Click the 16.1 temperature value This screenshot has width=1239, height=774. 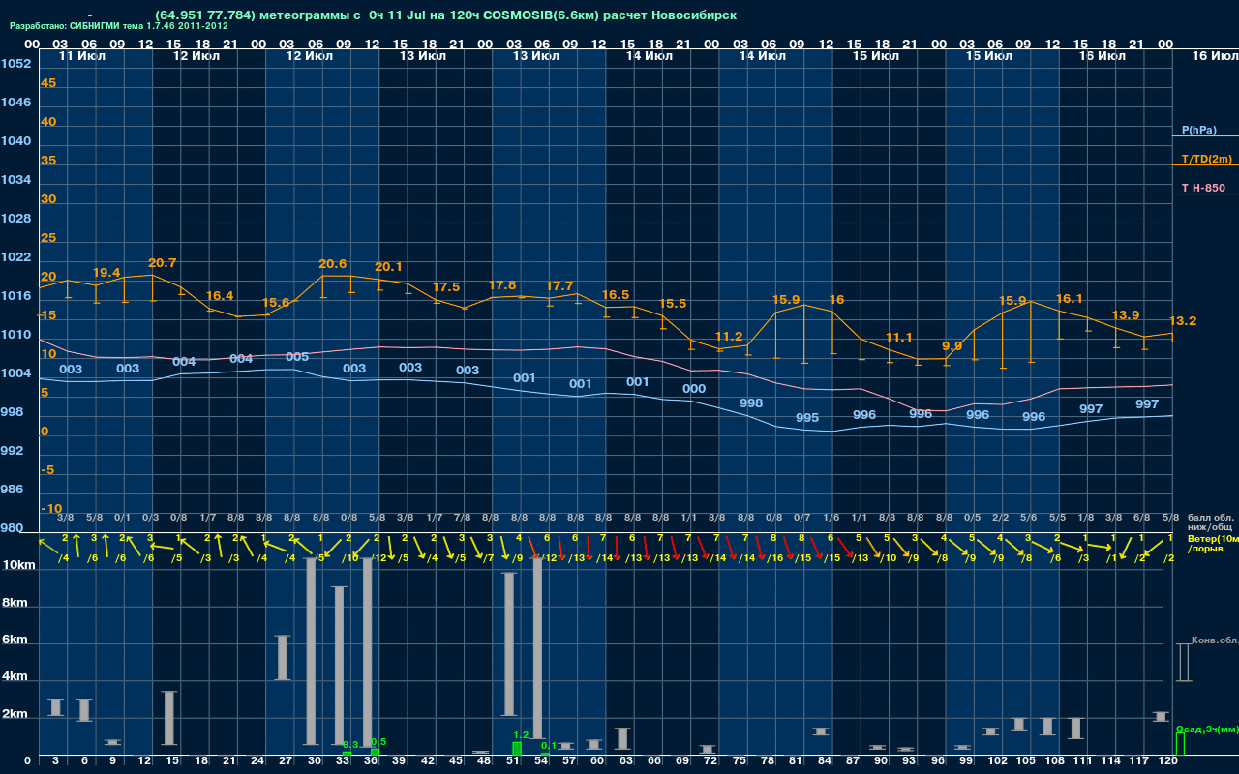coord(1069,300)
